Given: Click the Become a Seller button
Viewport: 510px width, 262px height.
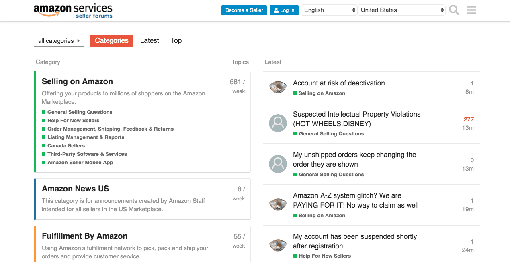Looking at the screenshot, I should point(244,10).
